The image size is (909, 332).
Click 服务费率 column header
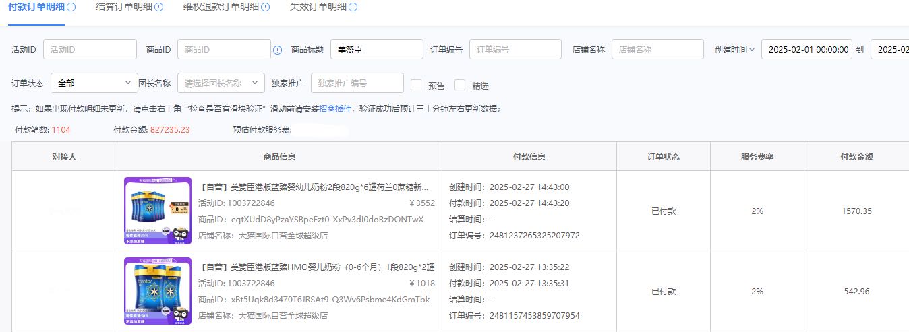(x=757, y=156)
